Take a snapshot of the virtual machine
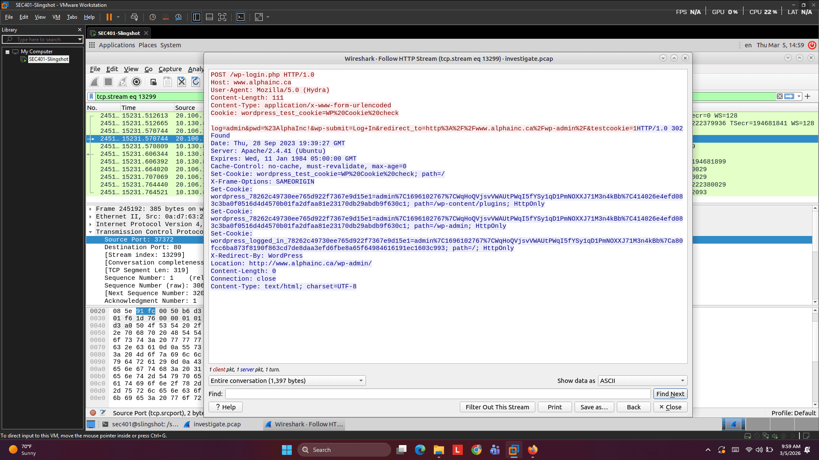This screenshot has height=460, width=819. tap(153, 17)
